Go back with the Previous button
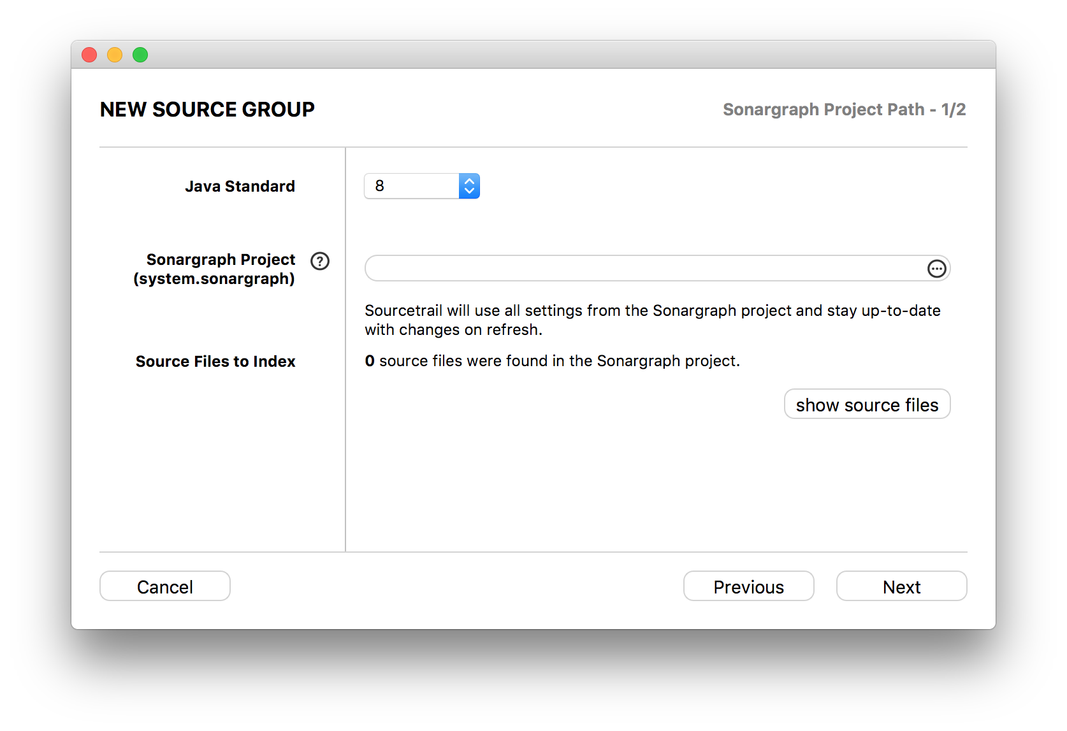The height and width of the screenshot is (731, 1067). pyautogui.click(x=749, y=586)
